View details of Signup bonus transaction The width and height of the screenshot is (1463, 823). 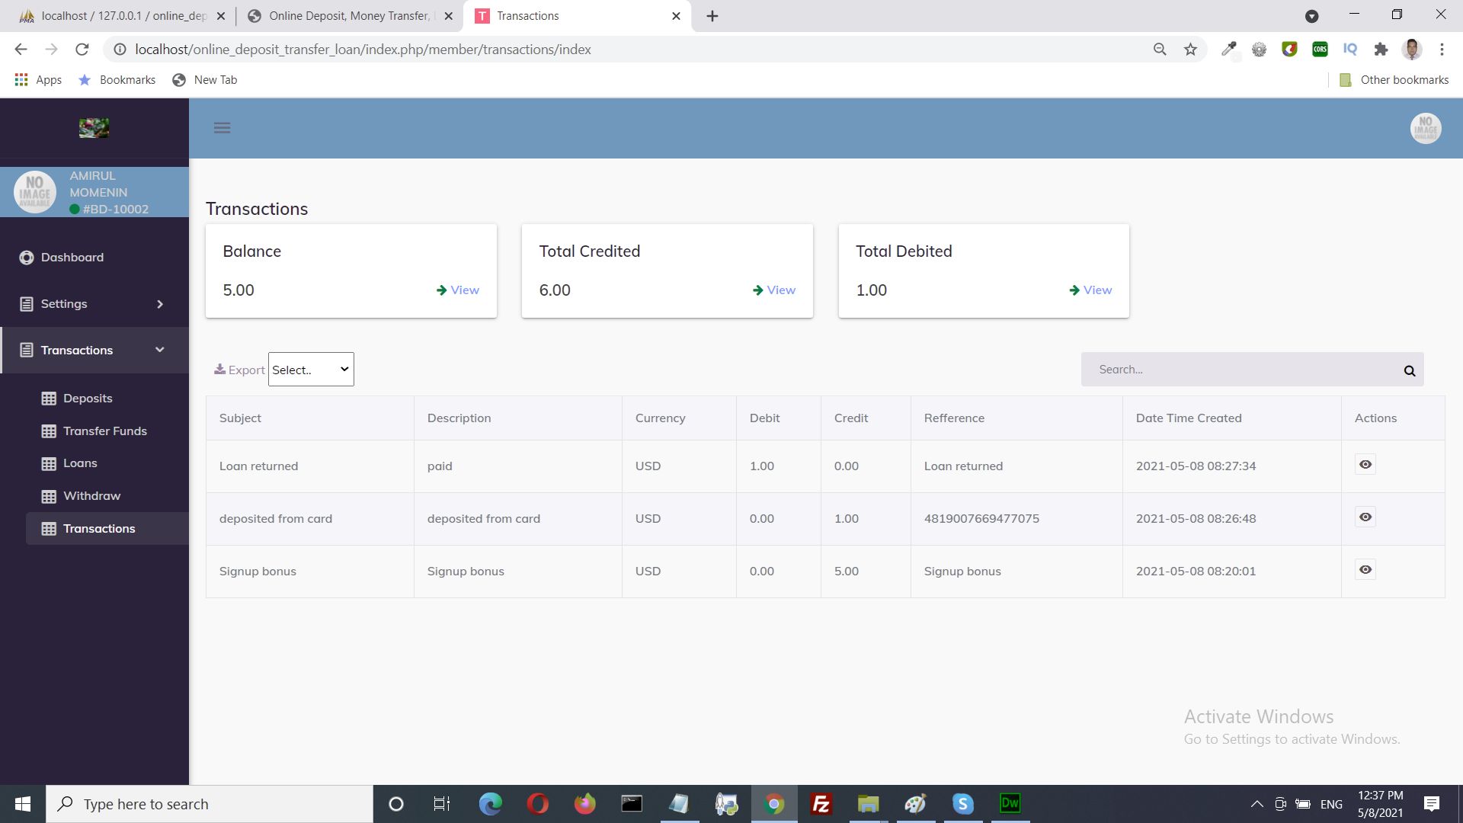click(1365, 570)
